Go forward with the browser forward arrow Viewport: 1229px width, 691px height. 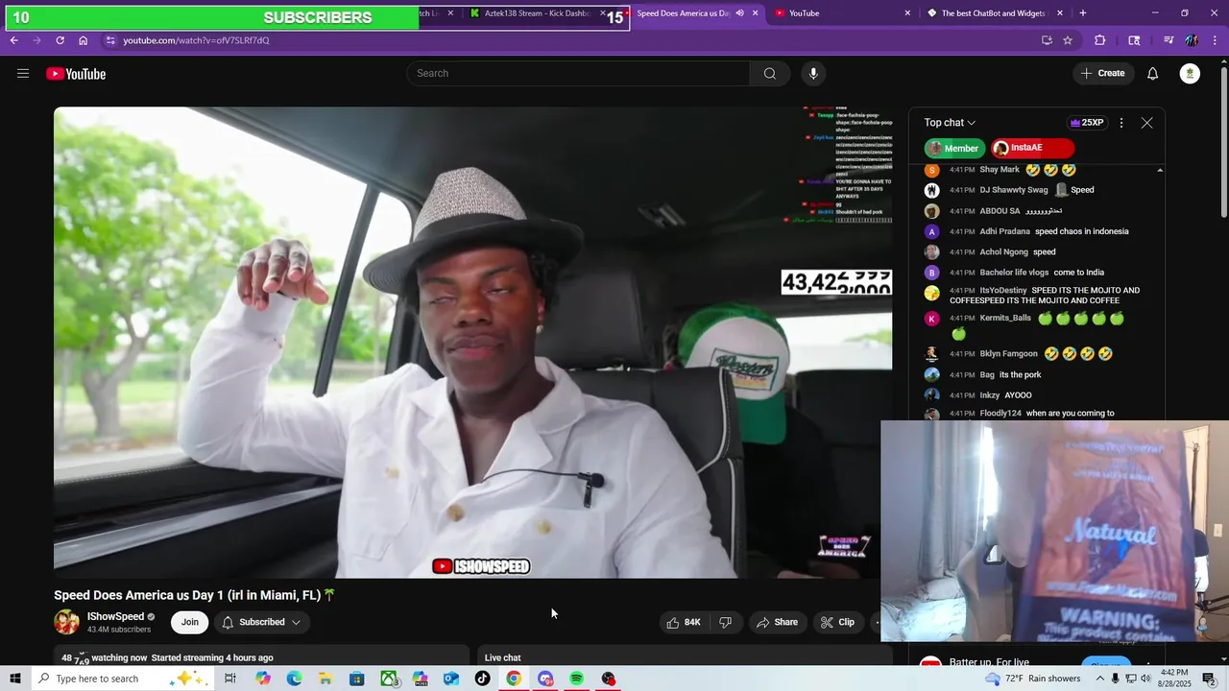tap(36, 40)
